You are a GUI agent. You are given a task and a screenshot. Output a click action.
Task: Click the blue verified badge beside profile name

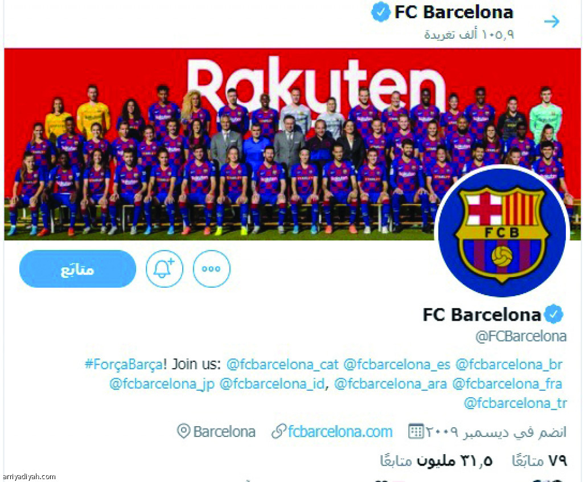(553, 314)
